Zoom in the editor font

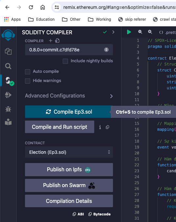click(x=150, y=32)
